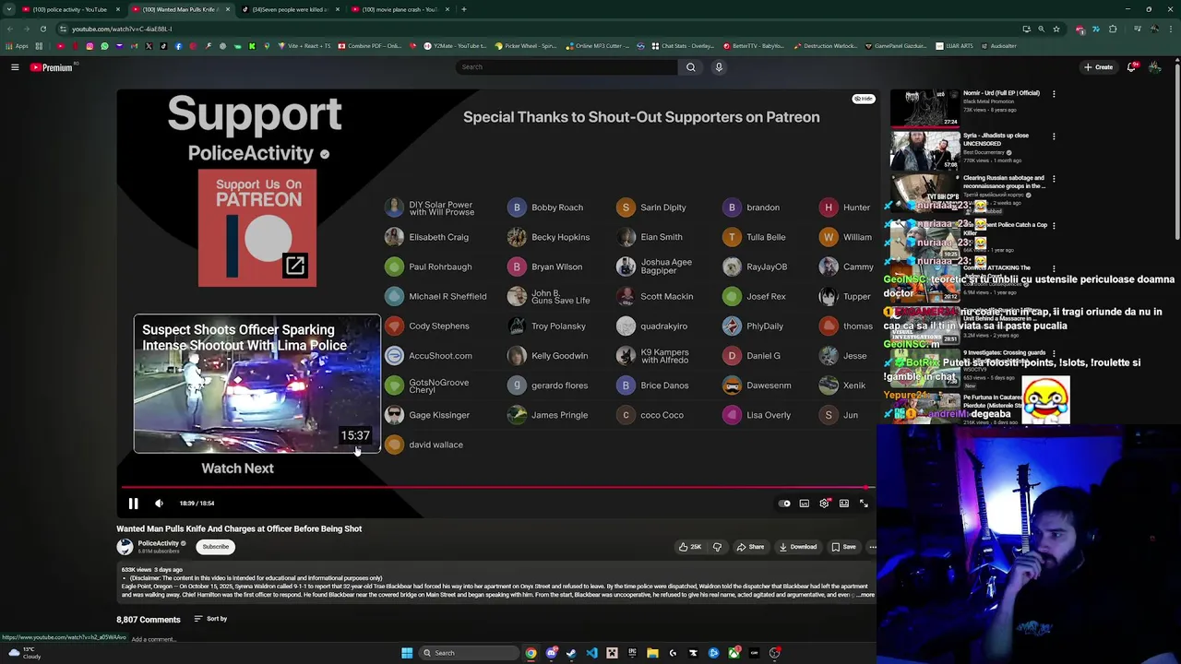
Task: Open the 'LUAR ARTS' bookmark
Action: click(954, 46)
